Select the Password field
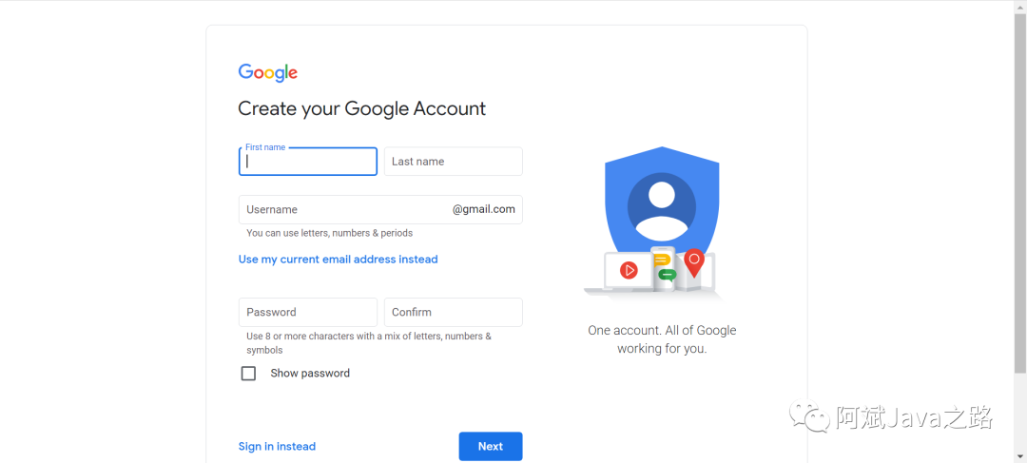 coord(308,313)
